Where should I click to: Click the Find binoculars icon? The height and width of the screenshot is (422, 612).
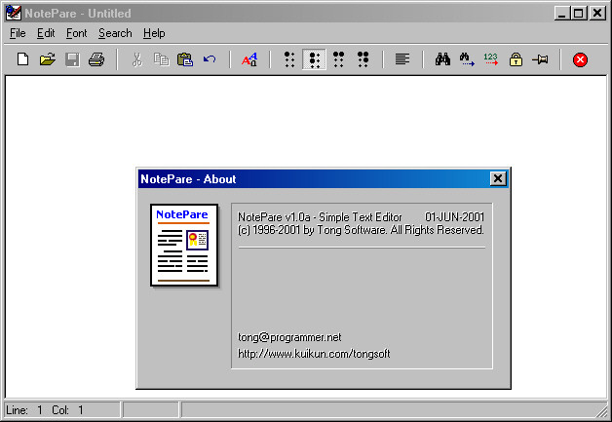click(442, 59)
